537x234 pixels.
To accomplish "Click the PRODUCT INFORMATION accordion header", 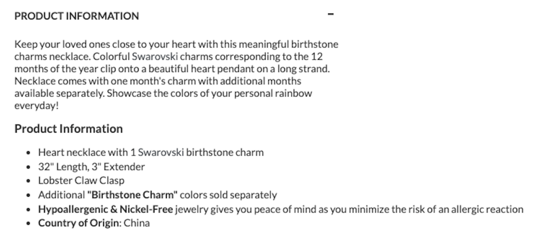I will 77,16.
